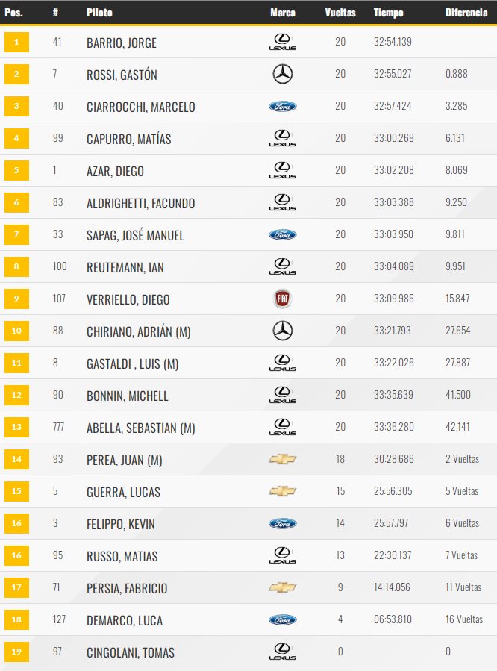Screen dimensions: 497x671
Task: Click the Tiempo column header
Action: coord(388,13)
